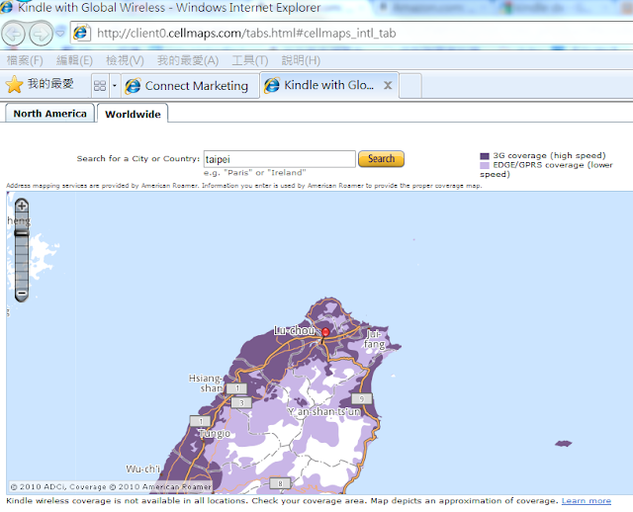
Task: Open the 說明(H) menu
Action: coord(301,60)
